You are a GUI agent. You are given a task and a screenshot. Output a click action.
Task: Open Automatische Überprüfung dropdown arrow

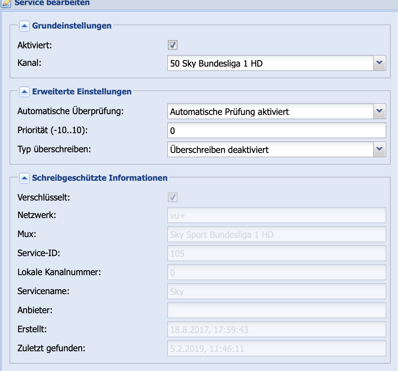(x=379, y=111)
